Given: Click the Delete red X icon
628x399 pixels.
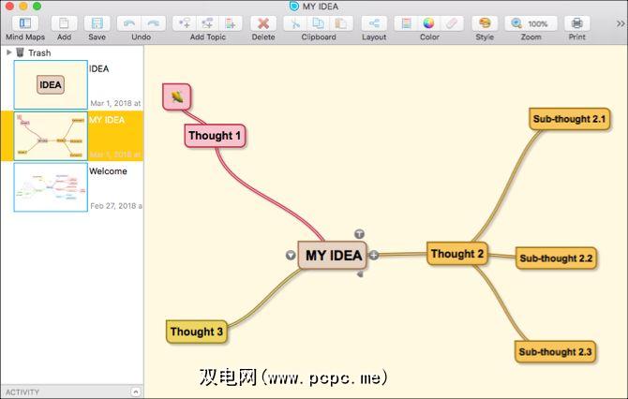Looking at the screenshot, I should (263, 23).
